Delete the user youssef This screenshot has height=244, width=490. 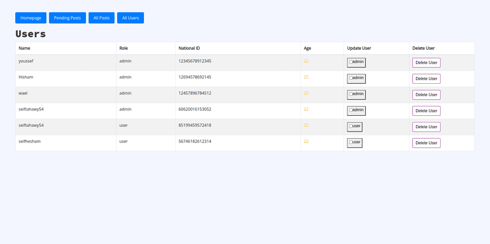(426, 63)
